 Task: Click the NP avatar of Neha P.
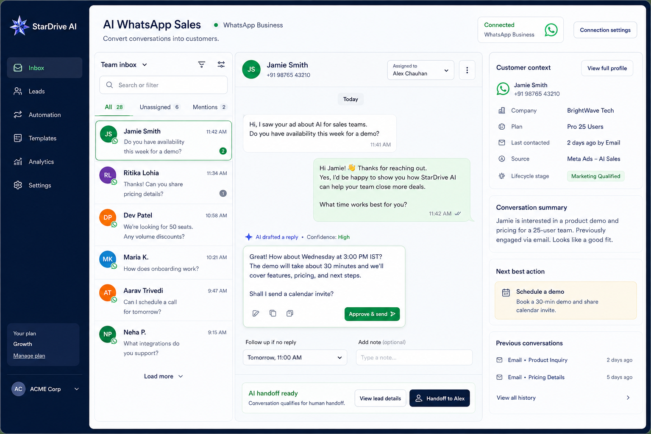click(108, 334)
